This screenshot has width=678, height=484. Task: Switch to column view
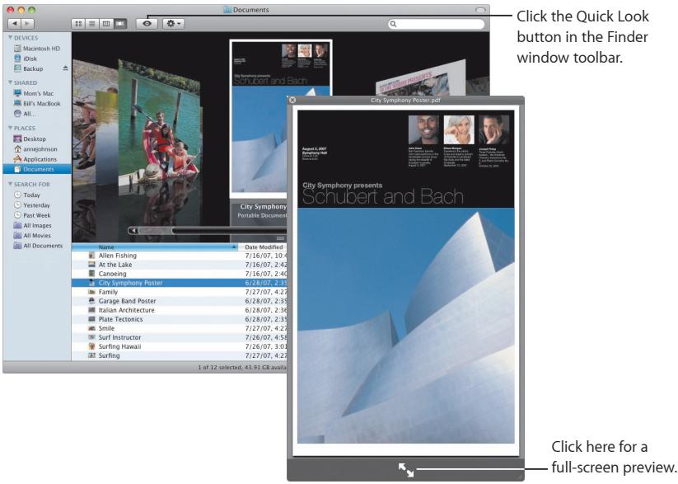coord(106,23)
